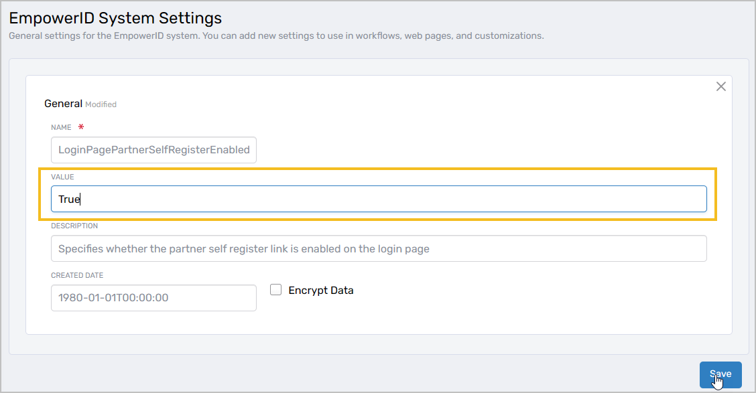756x393 pixels.
Task: Select the LoginPagePartnerSelfRegisterEnabled name text
Action: (153, 150)
